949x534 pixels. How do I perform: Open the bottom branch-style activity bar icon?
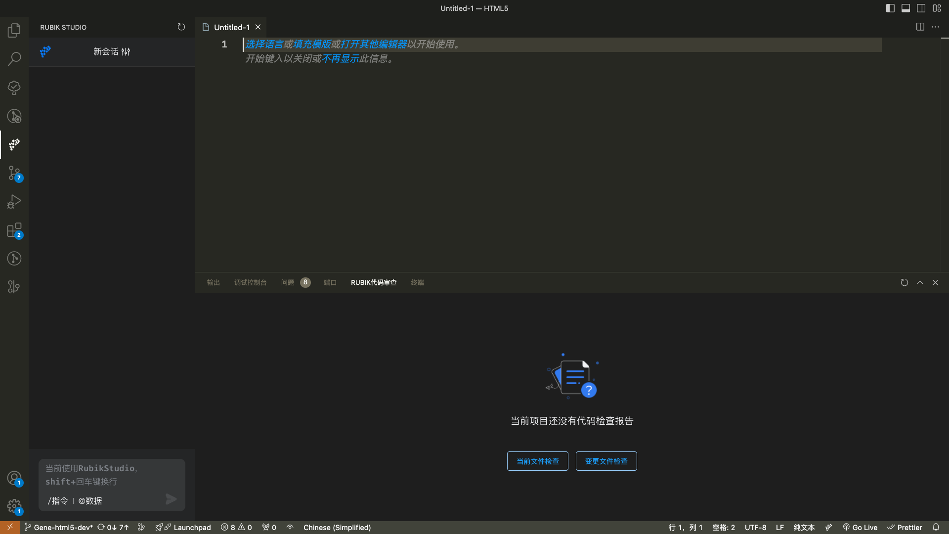pyautogui.click(x=14, y=287)
